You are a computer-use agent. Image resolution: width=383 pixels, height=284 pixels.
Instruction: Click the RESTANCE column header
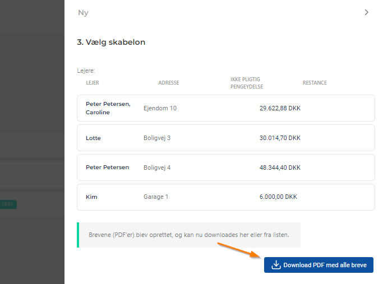pos(315,83)
